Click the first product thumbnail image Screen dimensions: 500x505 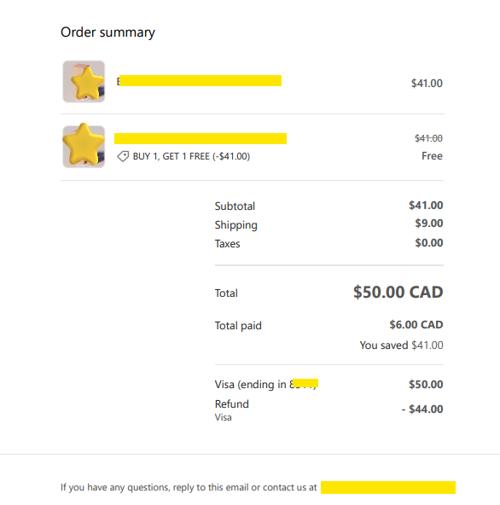(x=84, y=82)
